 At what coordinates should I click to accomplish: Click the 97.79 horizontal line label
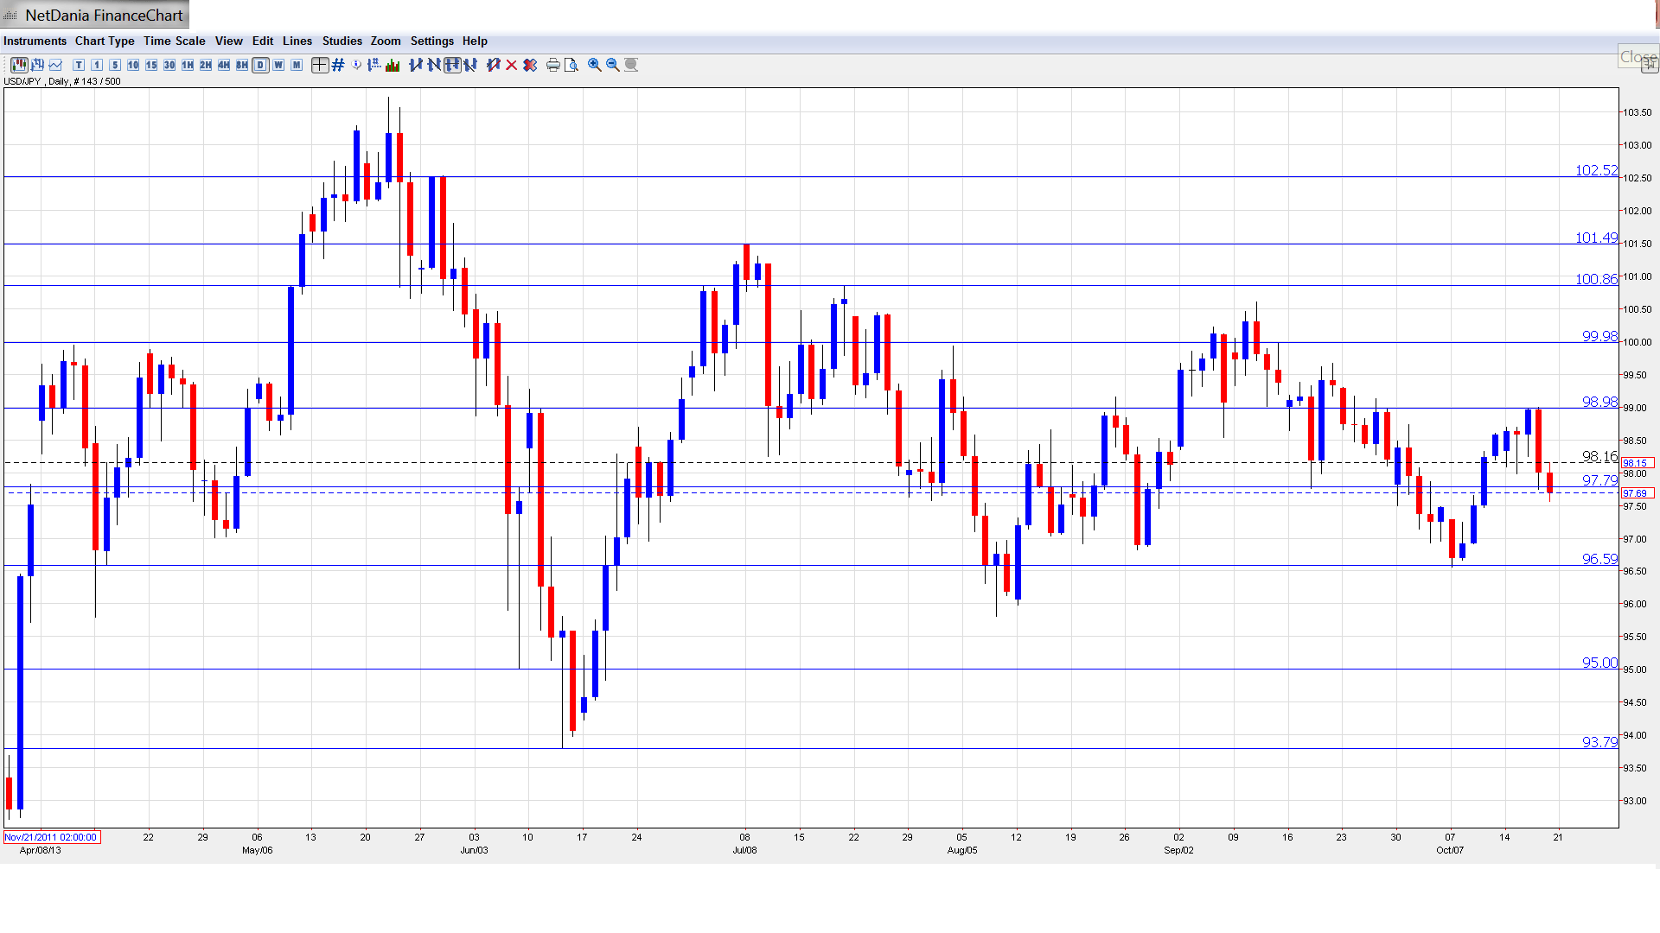[1599, 480]
